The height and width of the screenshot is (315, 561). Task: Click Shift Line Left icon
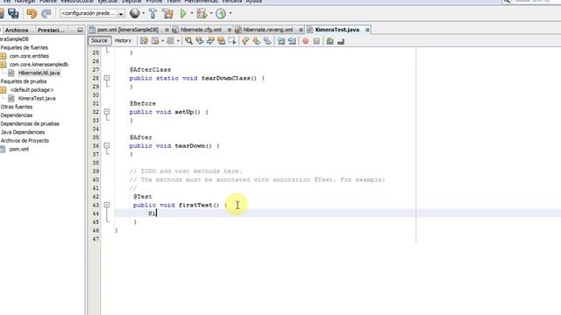tap(281, 41)
